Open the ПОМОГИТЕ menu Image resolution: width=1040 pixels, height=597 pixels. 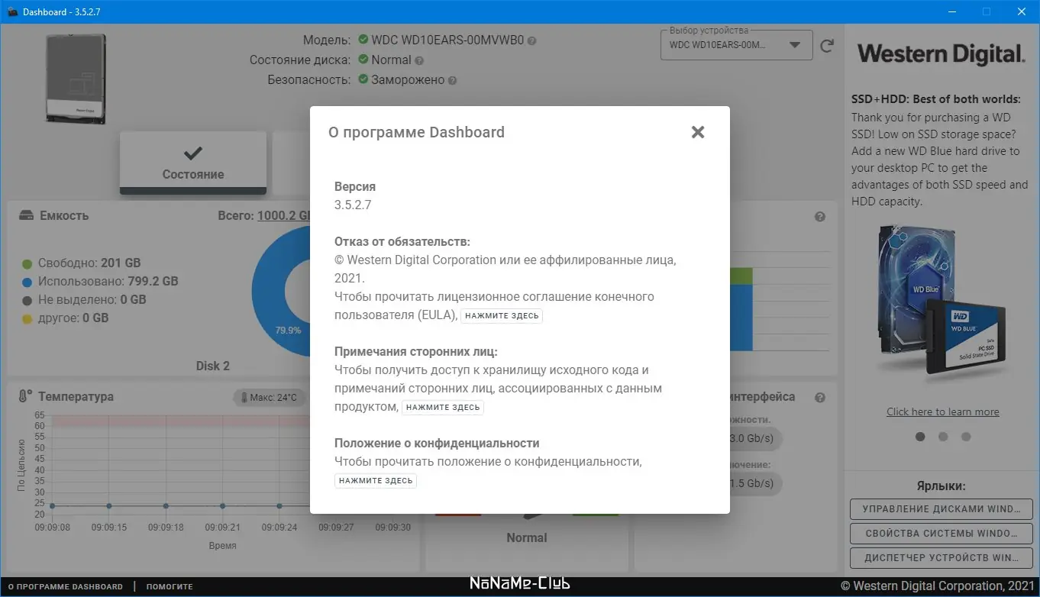[x=170, y=586]
